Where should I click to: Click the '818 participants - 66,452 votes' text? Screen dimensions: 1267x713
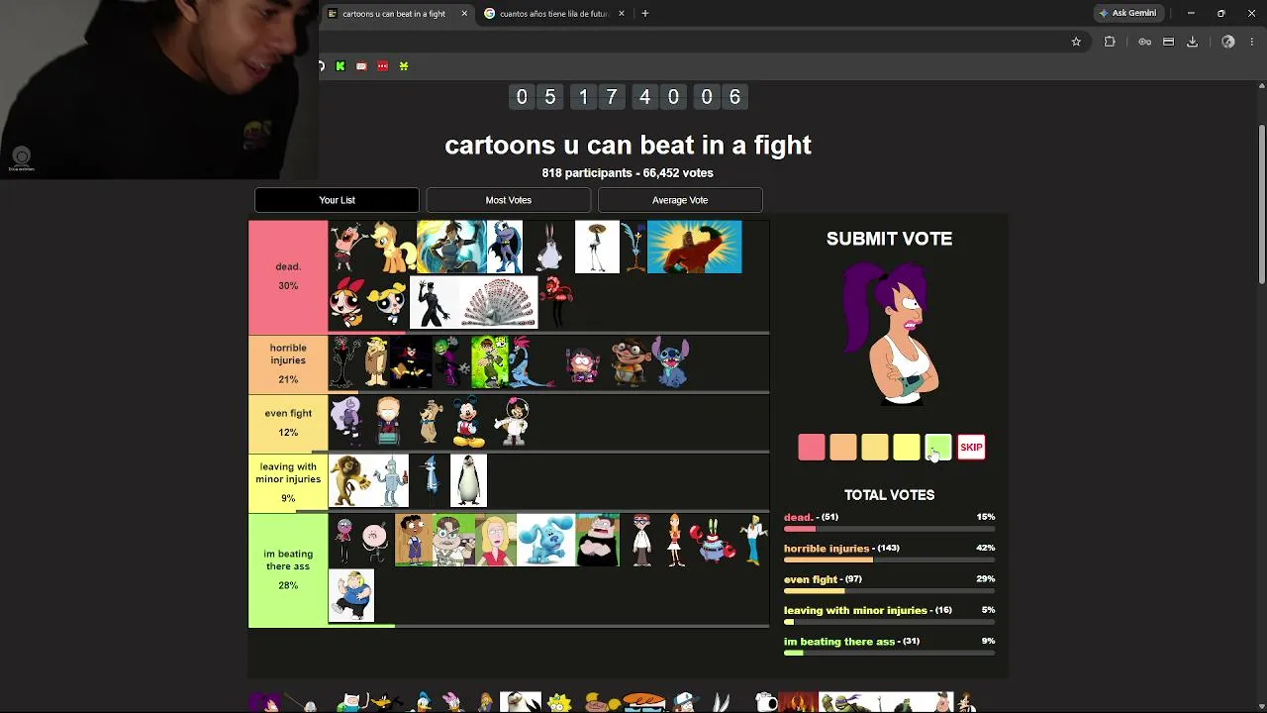tap(628, 172)
